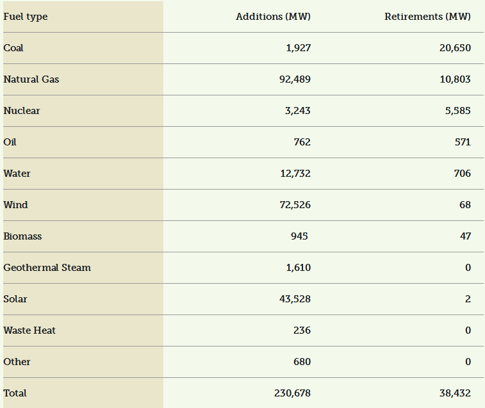Select the Coal row label
Viewport: 485px width, 408px height.
13,48
